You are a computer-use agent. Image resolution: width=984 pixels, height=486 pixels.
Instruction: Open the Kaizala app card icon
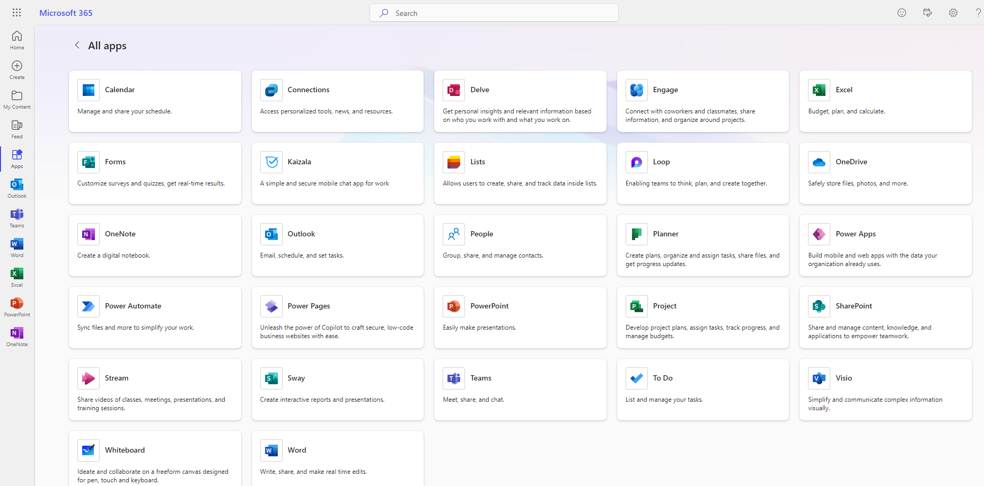coord(271,162)
